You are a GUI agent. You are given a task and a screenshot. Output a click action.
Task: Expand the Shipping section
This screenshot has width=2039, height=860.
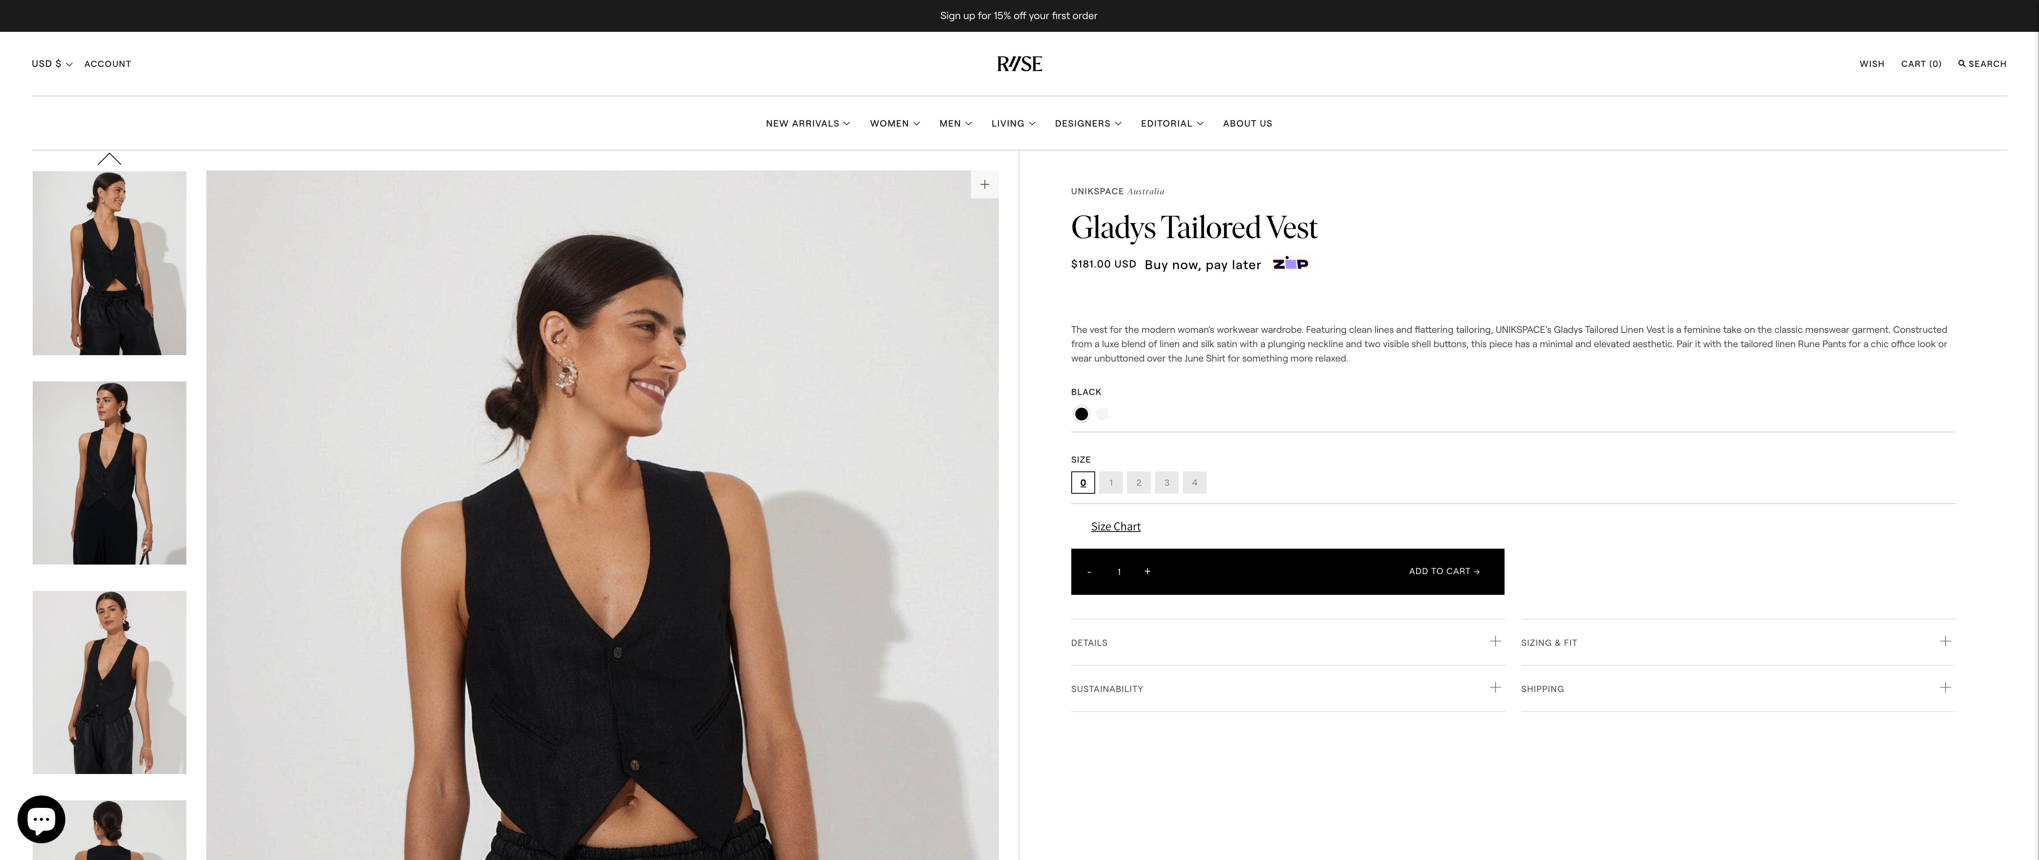[x=1738, y=688]
